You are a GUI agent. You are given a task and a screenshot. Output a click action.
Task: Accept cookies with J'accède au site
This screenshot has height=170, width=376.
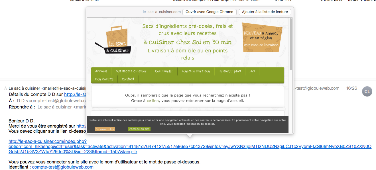[139, 129]
